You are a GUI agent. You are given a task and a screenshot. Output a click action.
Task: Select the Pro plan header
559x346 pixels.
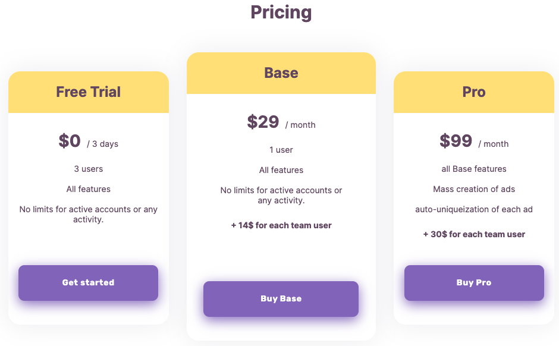474,92
